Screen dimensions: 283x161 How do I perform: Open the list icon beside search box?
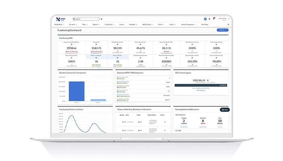coord(101,19)
